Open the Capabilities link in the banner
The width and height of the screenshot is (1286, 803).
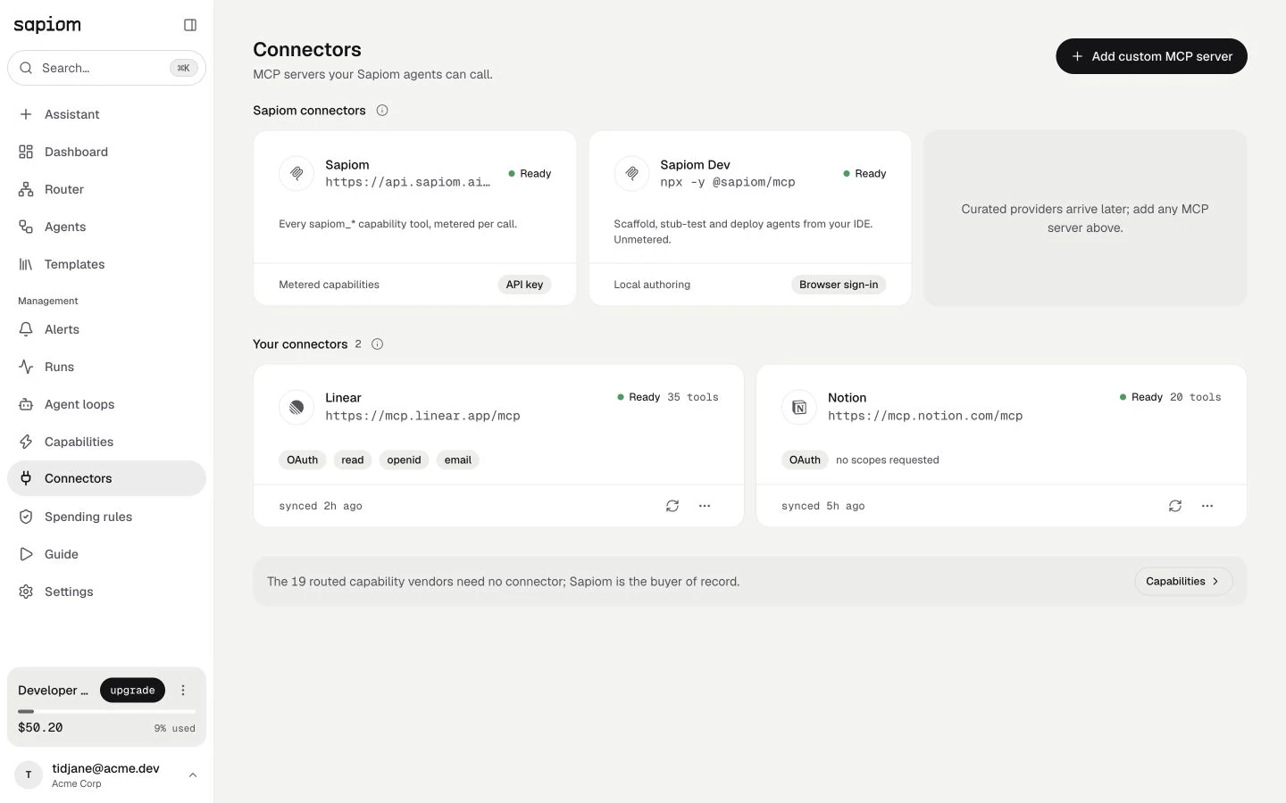tap(1183, 582)
